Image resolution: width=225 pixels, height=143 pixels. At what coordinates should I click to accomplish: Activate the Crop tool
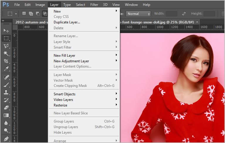tap(6, 61)
